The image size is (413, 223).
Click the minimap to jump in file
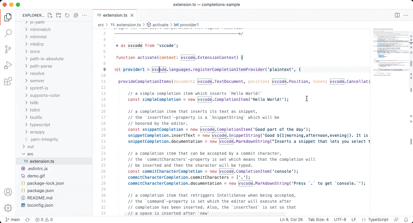(391, 50)
